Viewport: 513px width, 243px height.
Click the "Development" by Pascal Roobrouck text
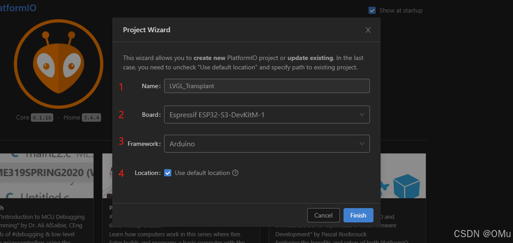(321, 234)
